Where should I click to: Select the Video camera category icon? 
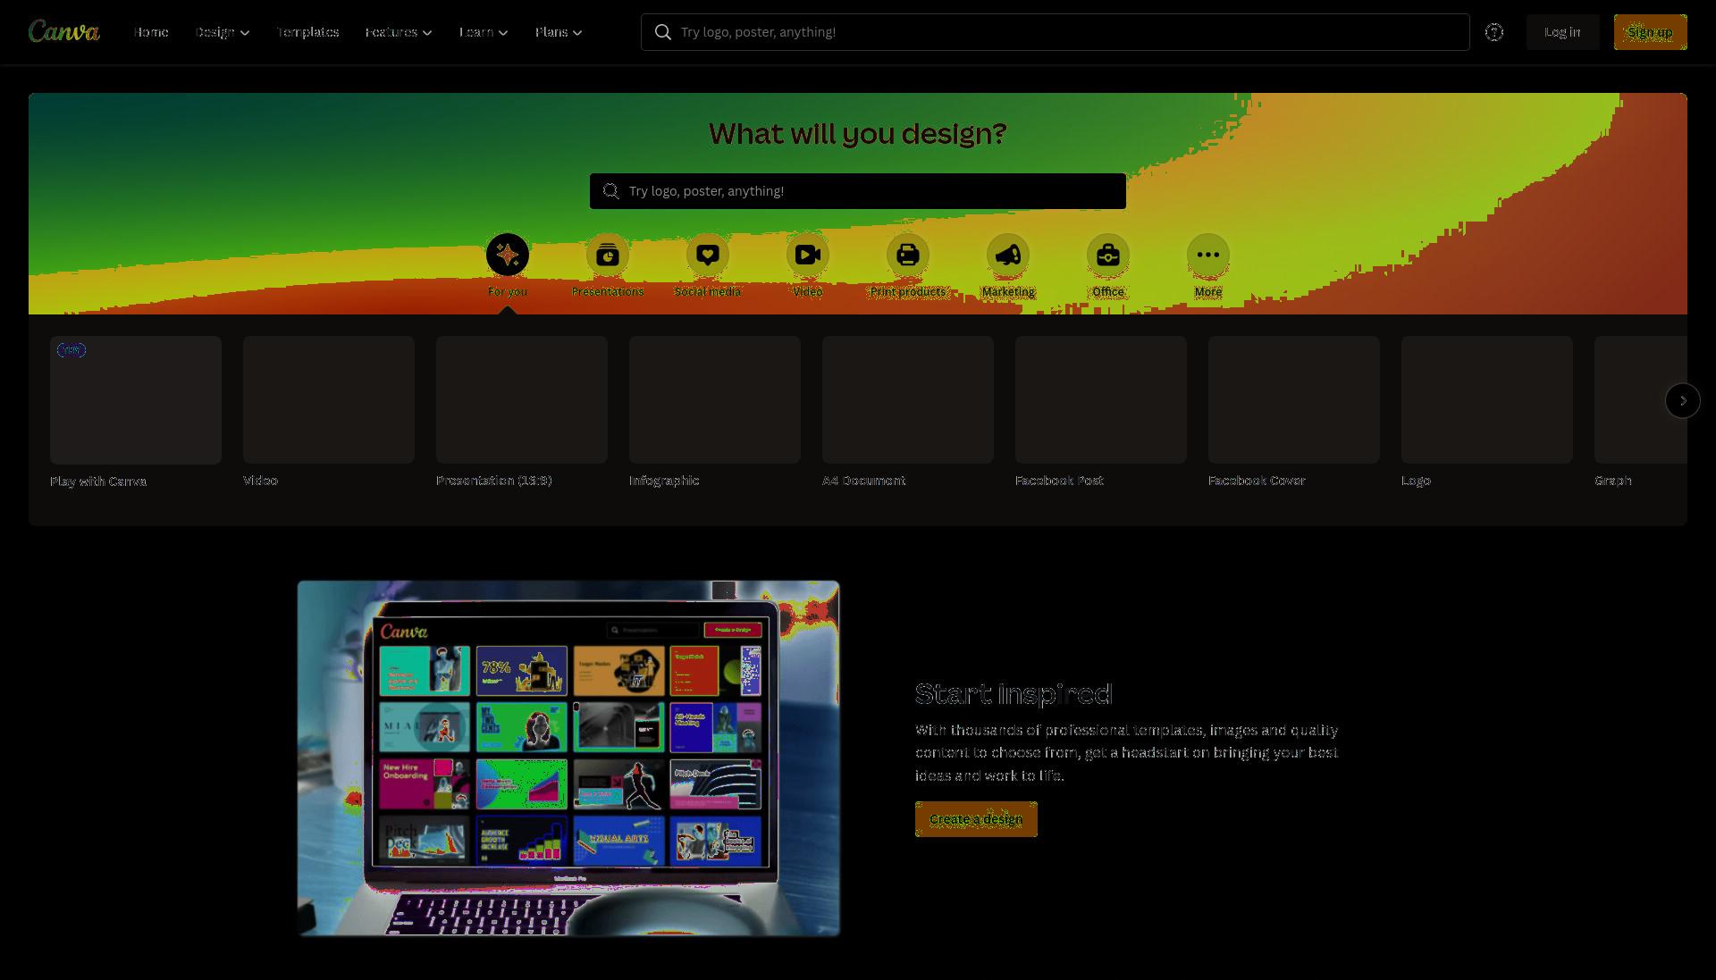[x=808, y=255]
